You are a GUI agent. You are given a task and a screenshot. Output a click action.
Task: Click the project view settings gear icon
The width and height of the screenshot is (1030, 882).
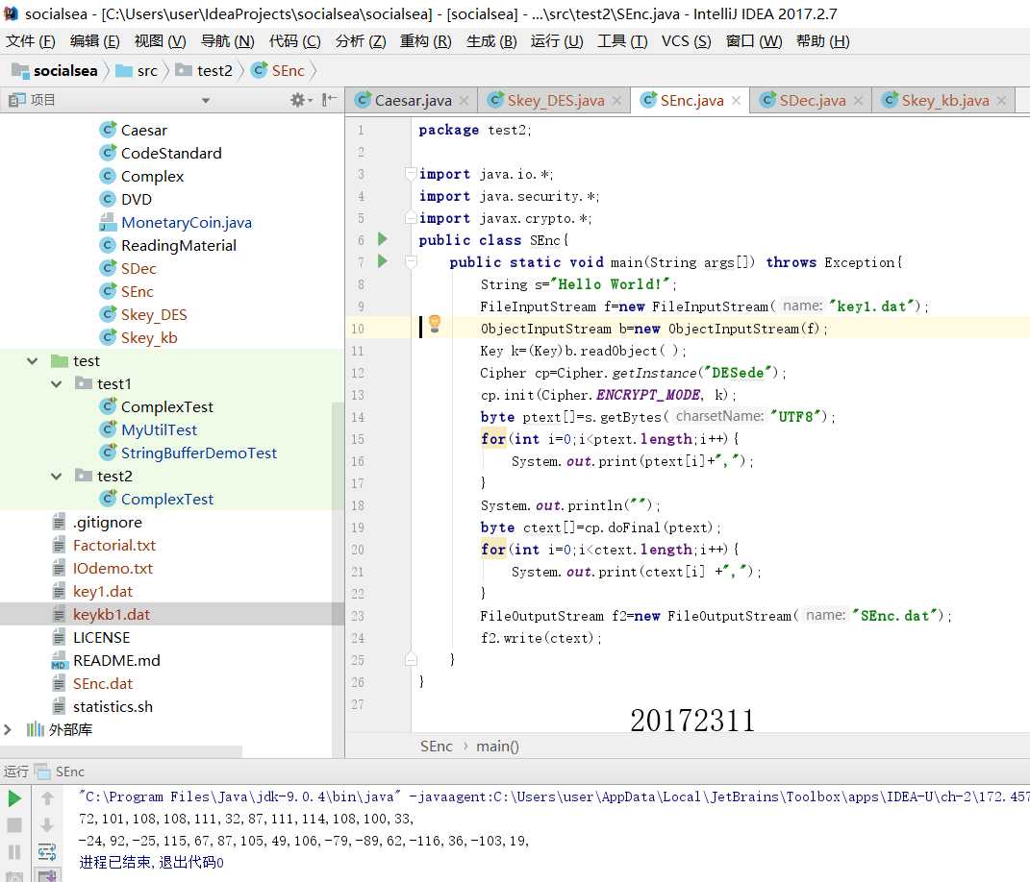pyautogui.click(x=299, y=100)
